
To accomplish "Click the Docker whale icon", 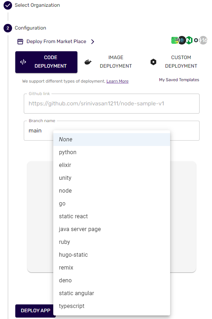I will [x=88, y=62].
